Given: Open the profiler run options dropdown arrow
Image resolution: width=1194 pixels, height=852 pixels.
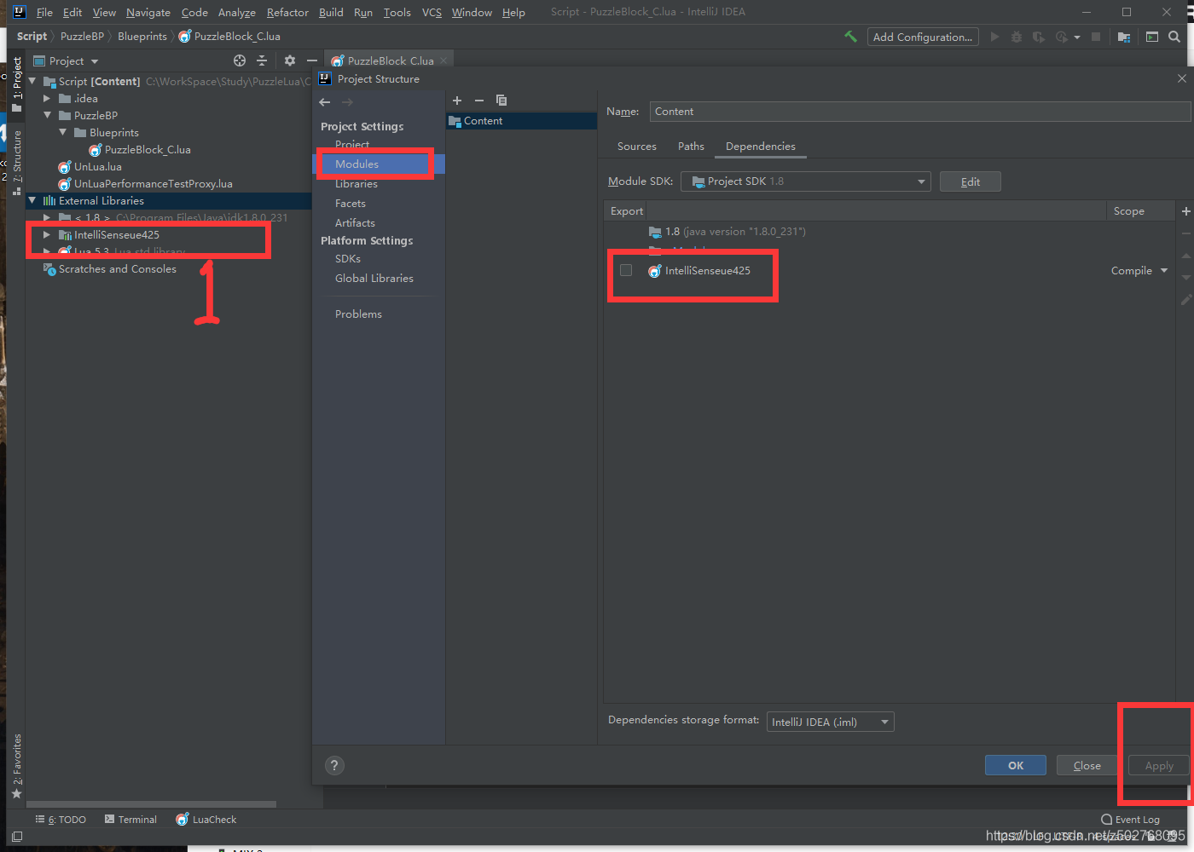Looking at the screenshot, I should click(x=1077, y=37).
